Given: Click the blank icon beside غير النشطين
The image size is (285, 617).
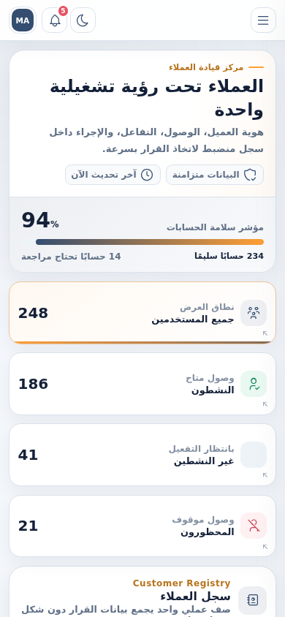Looking at the screenshot, I should [254, 455].
